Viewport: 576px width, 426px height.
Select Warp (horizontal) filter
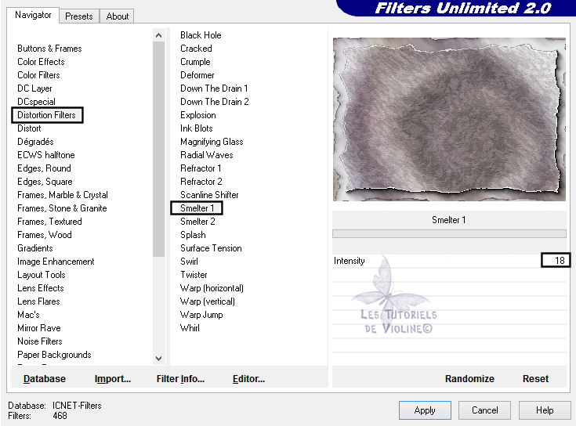[212, 288]
